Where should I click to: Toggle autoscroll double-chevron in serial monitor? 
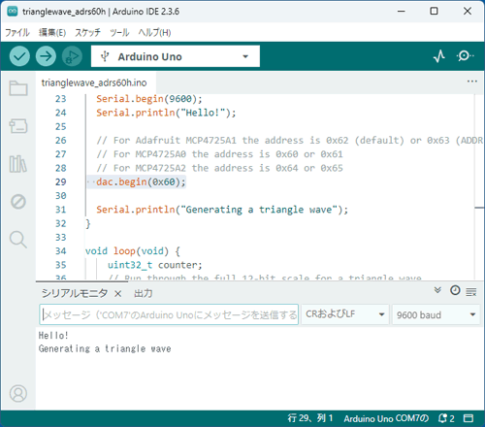click(x=437, y=290)
